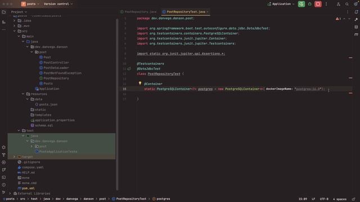
Task: Switch to PostRepository.java tab
Action: coord(138,12)
